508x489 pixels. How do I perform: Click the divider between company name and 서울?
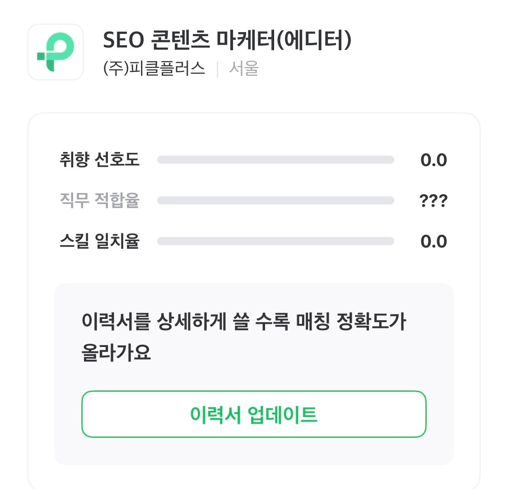[217, 69]
